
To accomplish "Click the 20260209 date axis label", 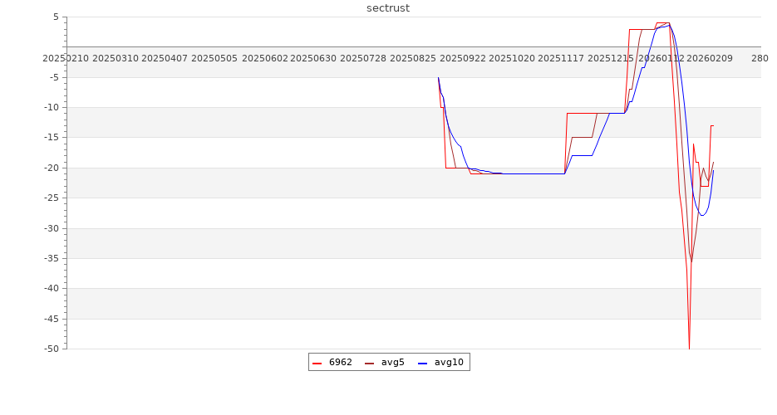I will click(x=711, y=58).
